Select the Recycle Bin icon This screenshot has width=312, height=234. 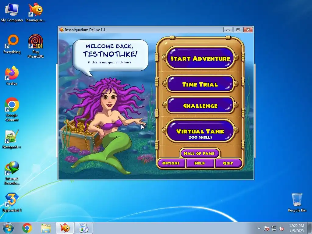tap(297, 202)
